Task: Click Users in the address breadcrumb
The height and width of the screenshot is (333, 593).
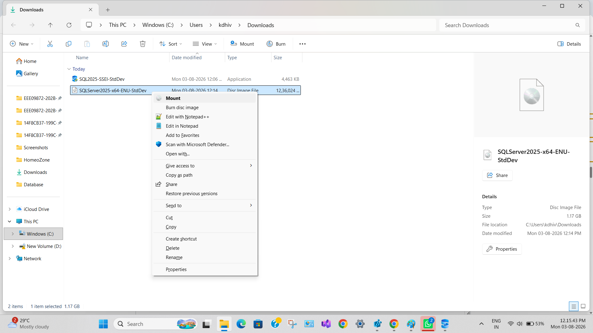Action: click(196, 25)
